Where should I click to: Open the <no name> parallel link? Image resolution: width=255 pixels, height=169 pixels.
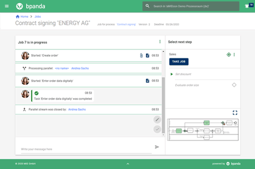[x=62, y=68]
